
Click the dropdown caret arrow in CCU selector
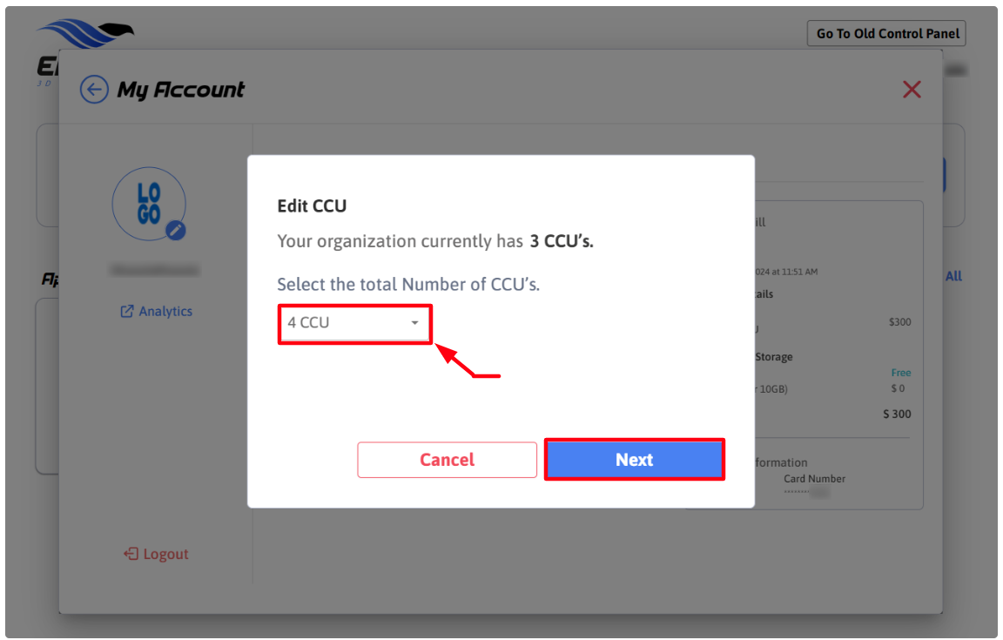(415, 323)
